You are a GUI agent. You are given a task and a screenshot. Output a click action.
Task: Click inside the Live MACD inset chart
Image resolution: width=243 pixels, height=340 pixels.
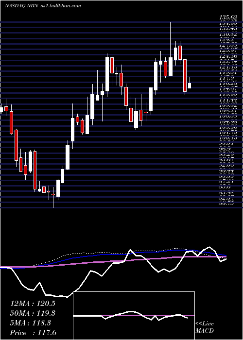[134, 316]
